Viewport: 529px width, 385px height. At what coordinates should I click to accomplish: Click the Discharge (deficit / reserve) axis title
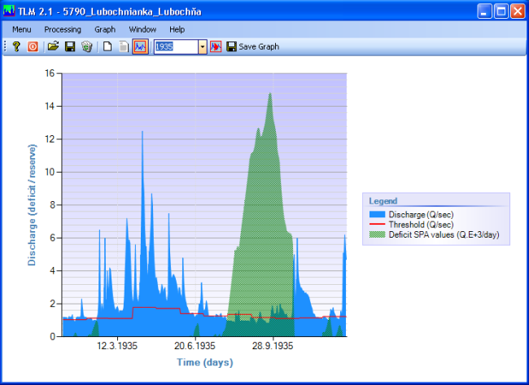pos(32,205)
